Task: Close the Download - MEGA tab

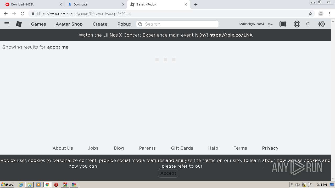Action: [x=61, y=4]
